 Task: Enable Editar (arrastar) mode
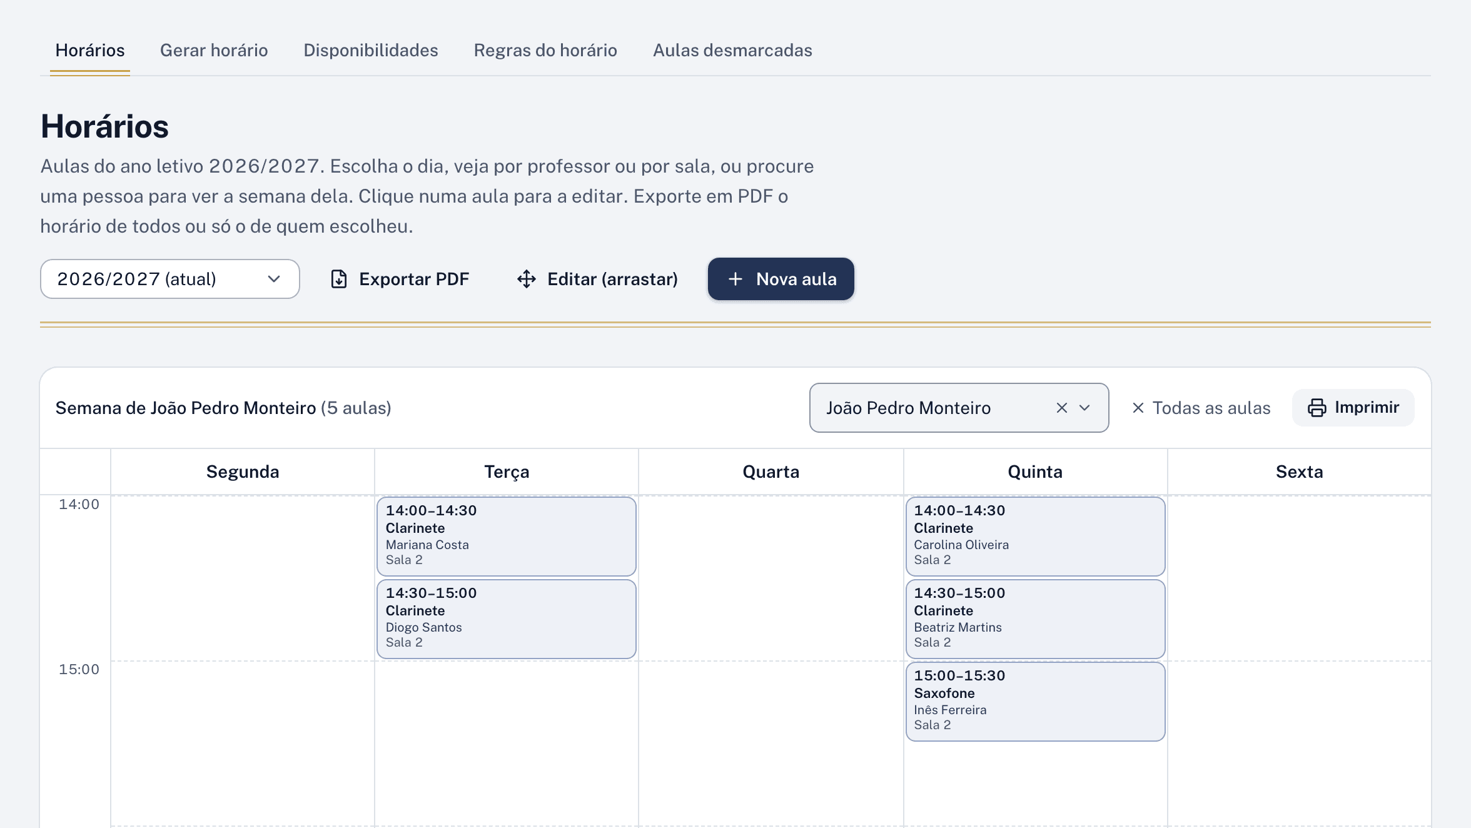click(597, 279)
